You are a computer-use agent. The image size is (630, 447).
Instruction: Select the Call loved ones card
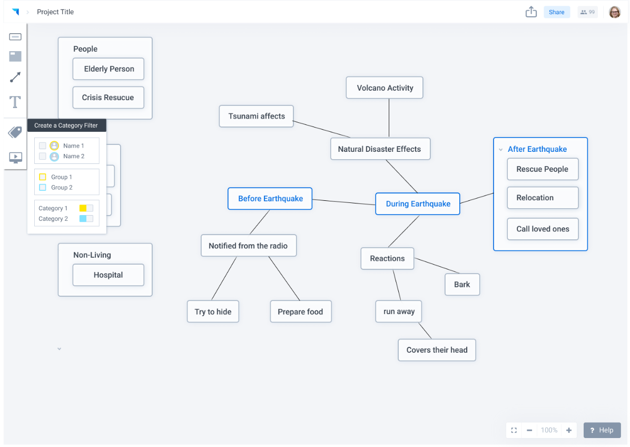pyautogui.click(x=543, y=229)
